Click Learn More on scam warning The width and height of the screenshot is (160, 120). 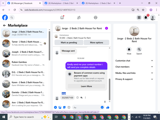pyautogui.click(x=86, y=86)
